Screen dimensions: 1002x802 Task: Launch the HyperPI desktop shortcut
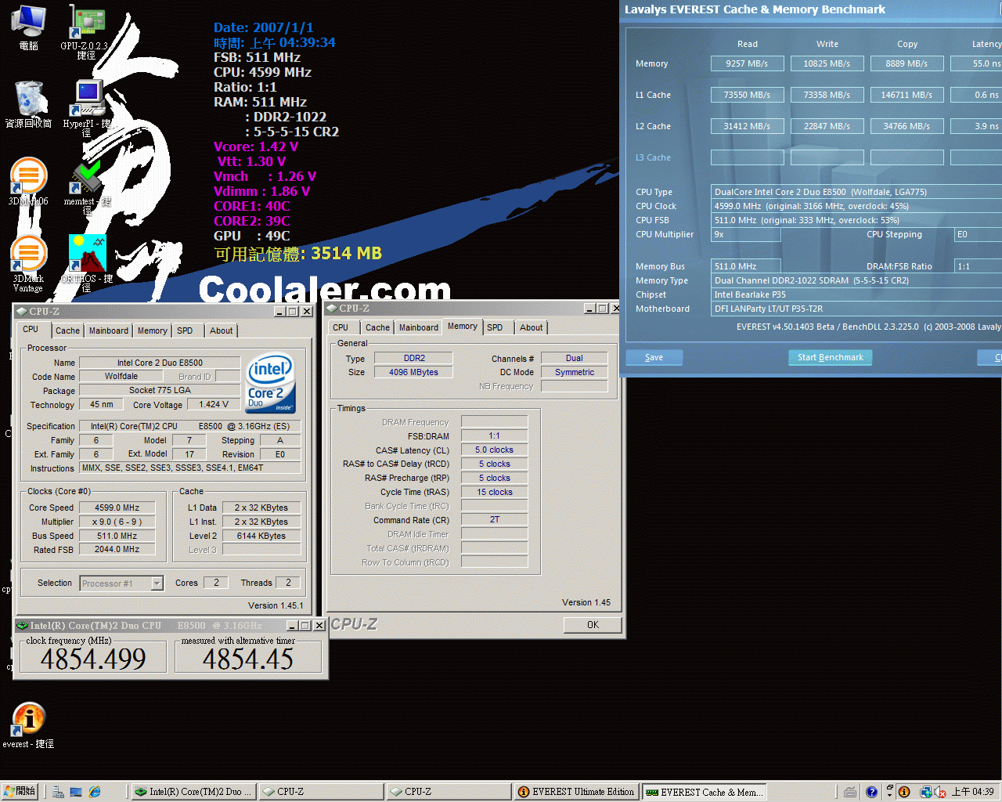pyautogui.click(x=87, y=109)
